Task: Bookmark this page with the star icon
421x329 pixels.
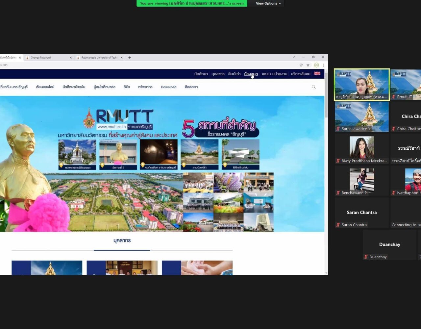Action: (308, 65)
